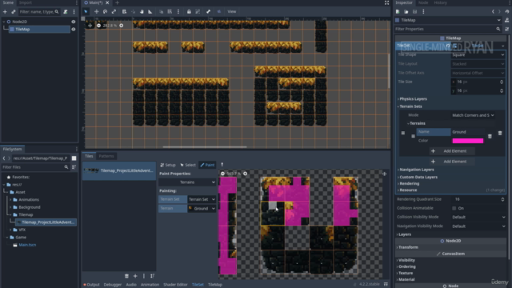Zoom in in the TileSet atlas view
The image size is (512, 288).
pyautogui.click(x=246, y=174)
